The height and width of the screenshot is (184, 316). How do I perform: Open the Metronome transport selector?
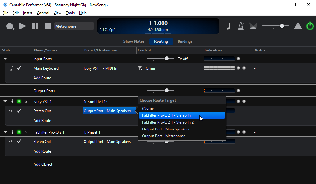point(74,26)
